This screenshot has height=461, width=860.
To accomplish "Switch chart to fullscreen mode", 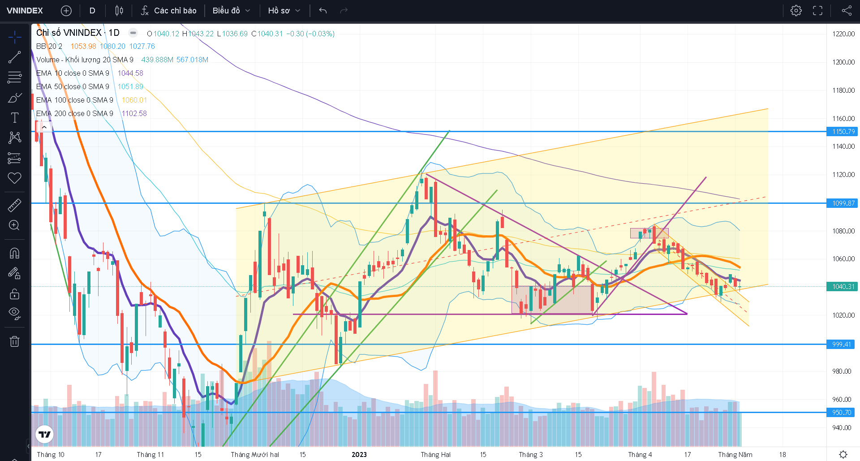I will point(817,11).
